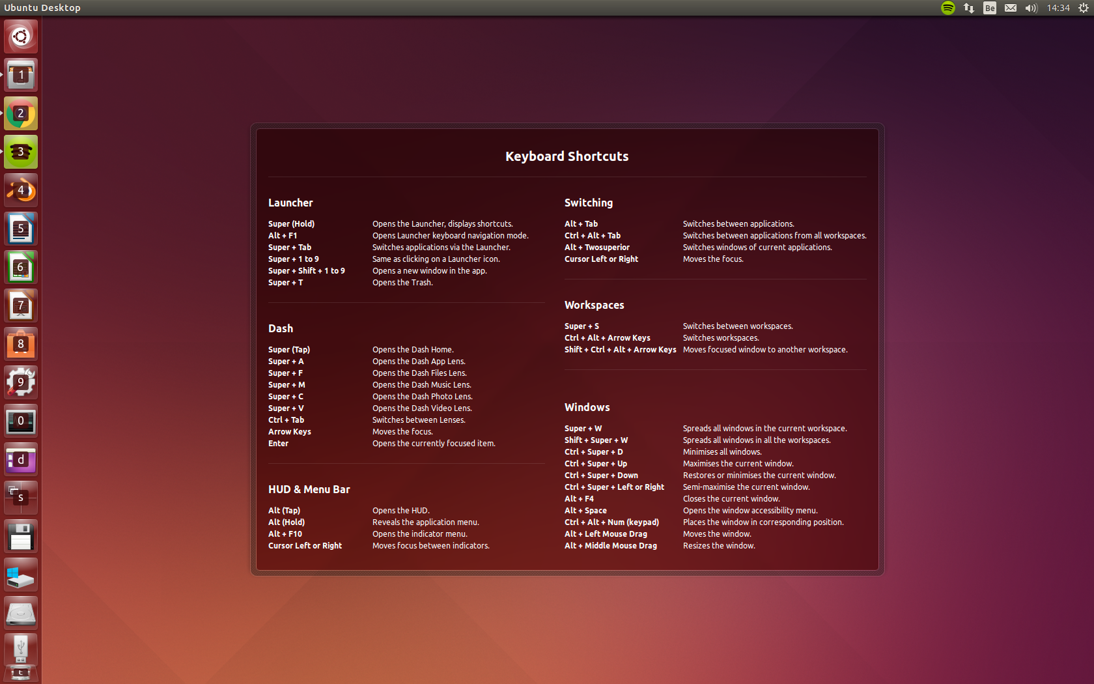This screenshot has height=684, width=1094.
Task: Switch keyboard layout via the Be indicator
Action: [x=989, y=8]
